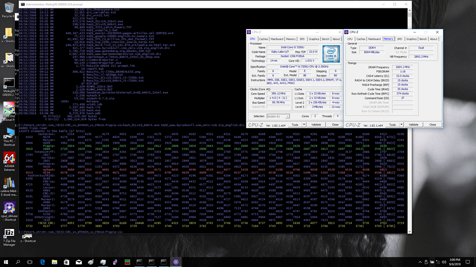Select the About tab in left CPU-Z window
This screenshot has height=267, width=476.
[x=336, y=39]
